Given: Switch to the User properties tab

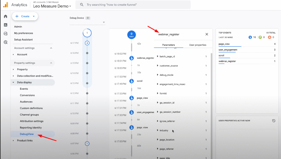Looking at the screenshot, I should coord(198,45).
